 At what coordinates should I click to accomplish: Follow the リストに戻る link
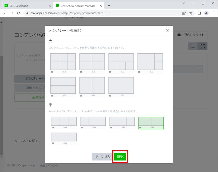coord(27,141)
